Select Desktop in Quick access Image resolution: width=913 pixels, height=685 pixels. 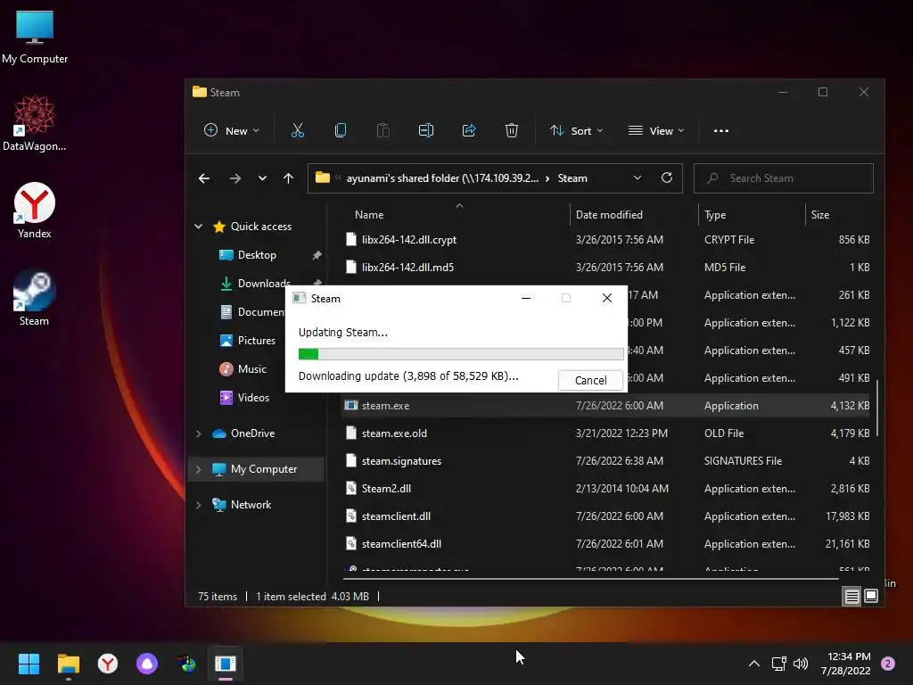[257, 254]
